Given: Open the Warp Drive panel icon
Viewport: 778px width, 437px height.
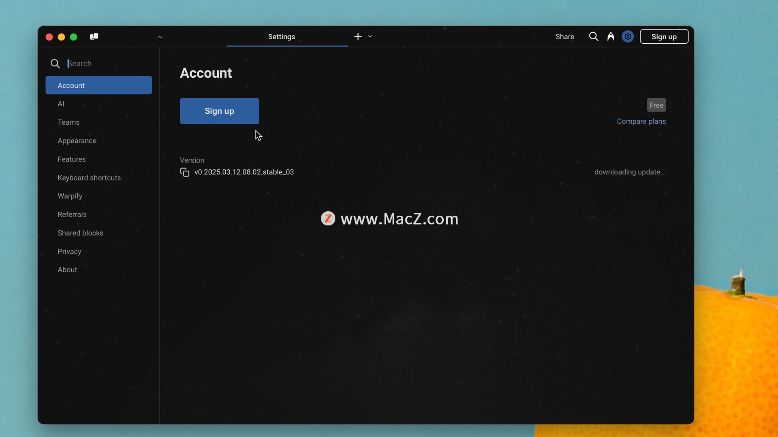Looking at the screenshot, I should pos(94,37).
